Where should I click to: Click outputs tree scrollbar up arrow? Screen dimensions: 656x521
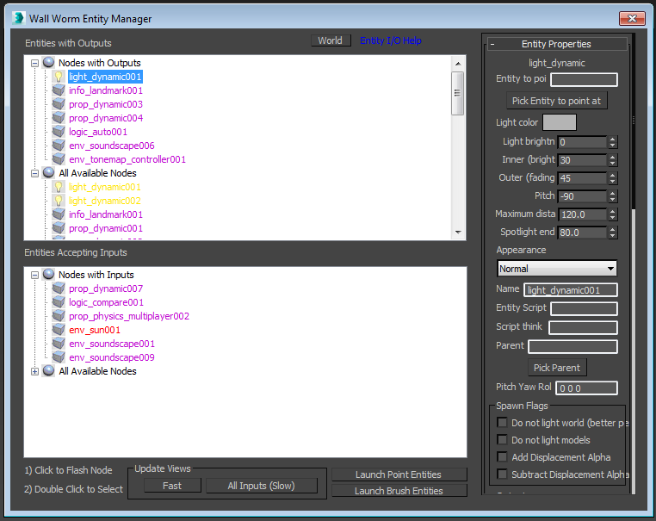click(x=458, y=63)
